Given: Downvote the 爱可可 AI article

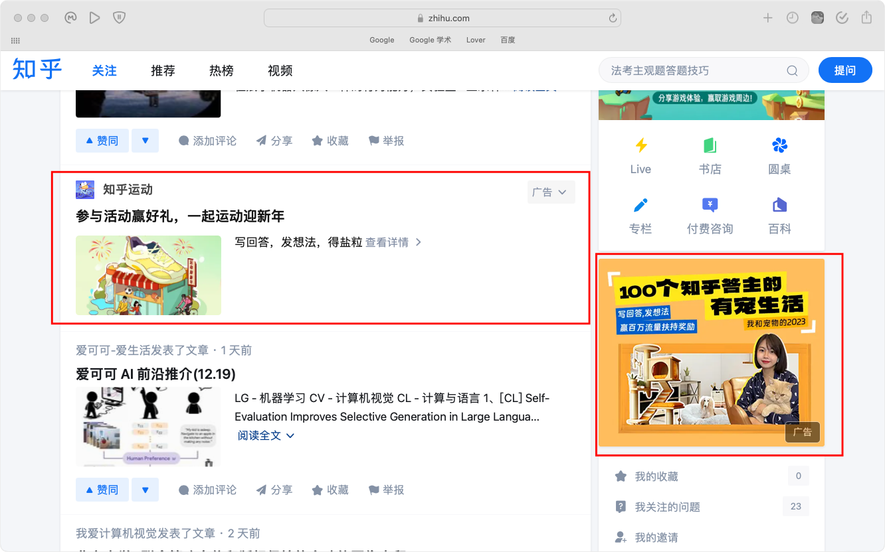Looking at the screenshot, I should pos(145,490).
